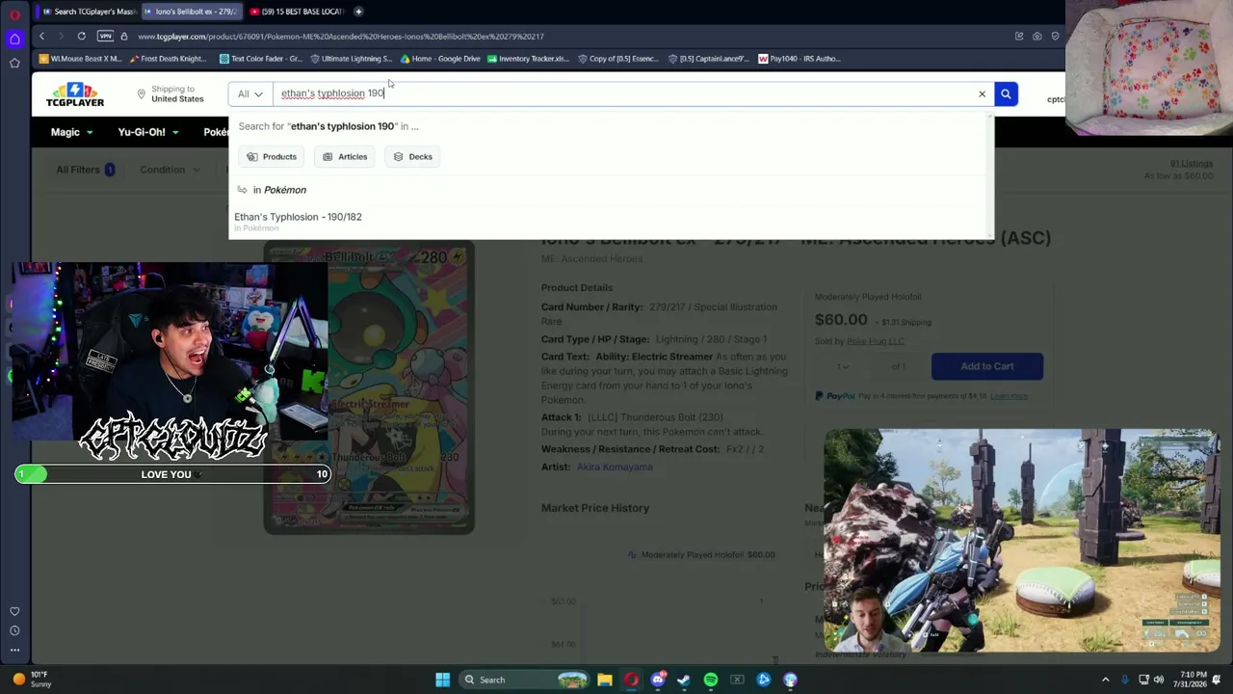This screenshot has height=694, width=1233.
Task: Open Opera sidebar history clock icon
Action: [x=14, y=630]
